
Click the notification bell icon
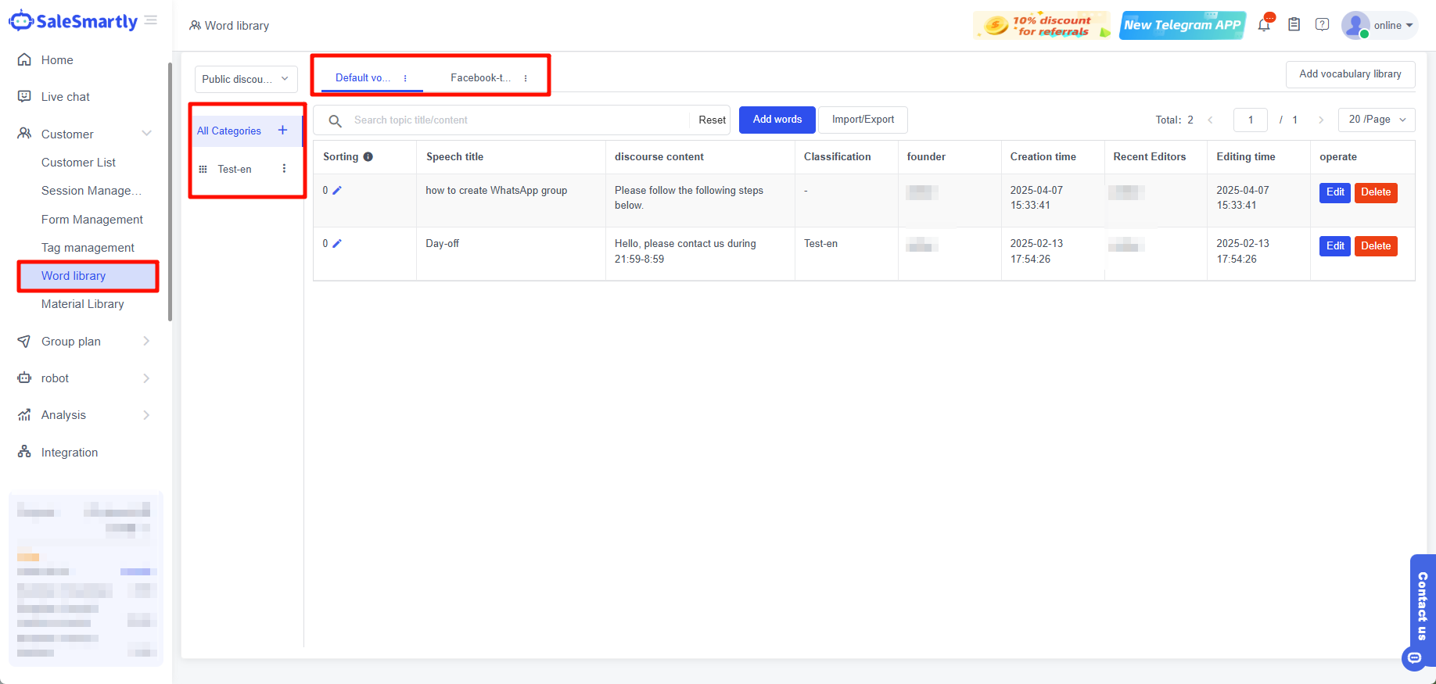[x=1264, y=25]
